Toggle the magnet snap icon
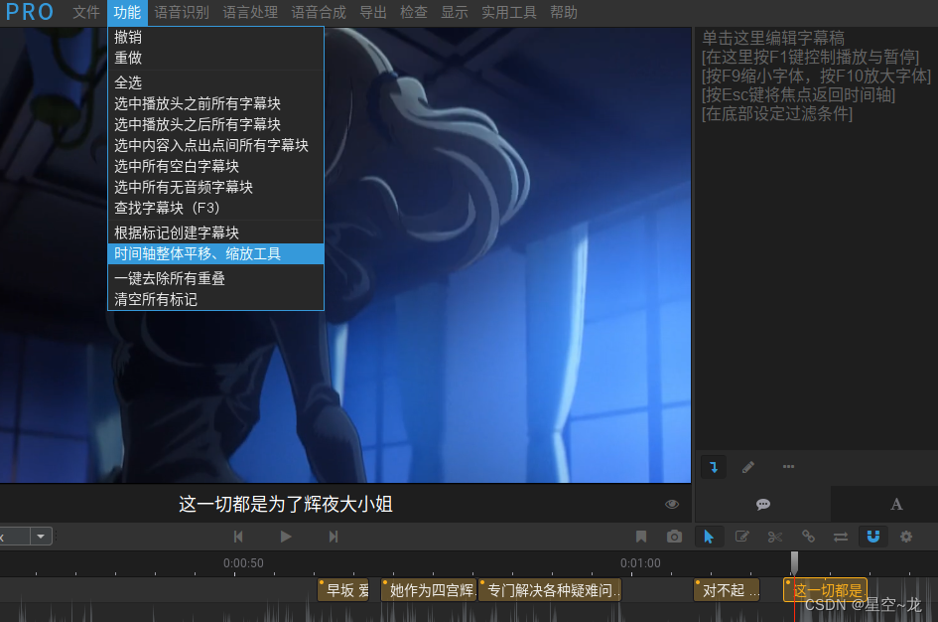Viewport: 938px width, 622px height. click(873, 537)
